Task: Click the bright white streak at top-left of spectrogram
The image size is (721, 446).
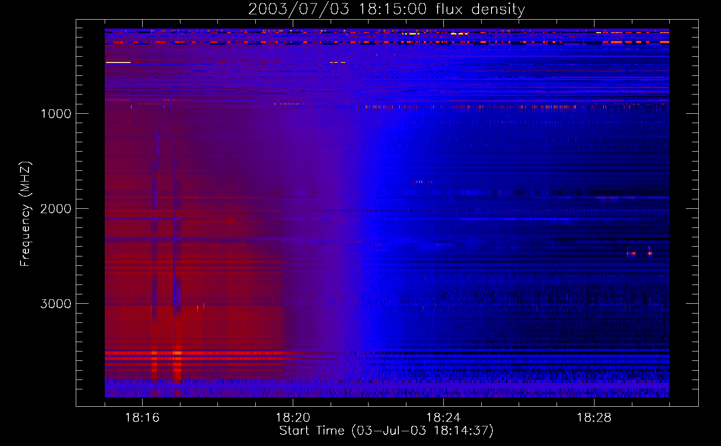Action: (118, 62)
